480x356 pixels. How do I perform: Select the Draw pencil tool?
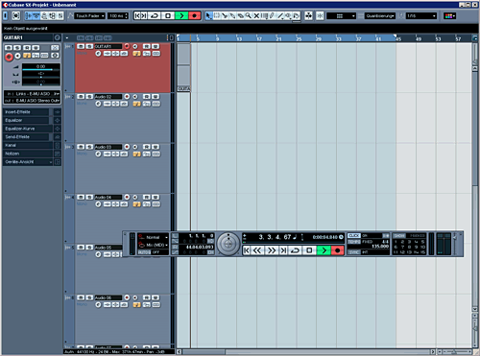(x=273, y=15)
